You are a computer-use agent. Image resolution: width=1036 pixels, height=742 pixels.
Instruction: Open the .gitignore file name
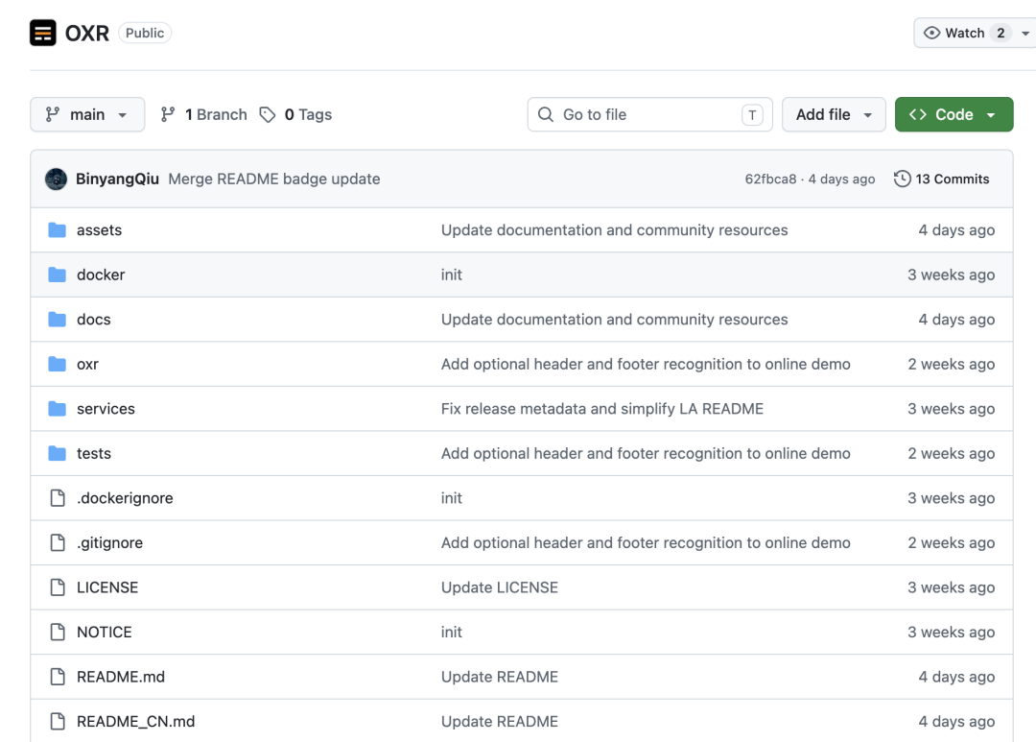pyautogui.click(x=109, y=542)
